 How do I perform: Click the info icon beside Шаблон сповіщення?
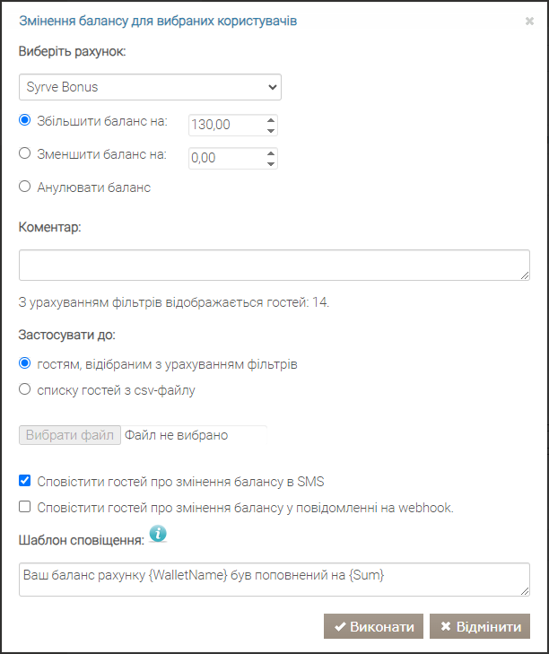pos(158,535)
